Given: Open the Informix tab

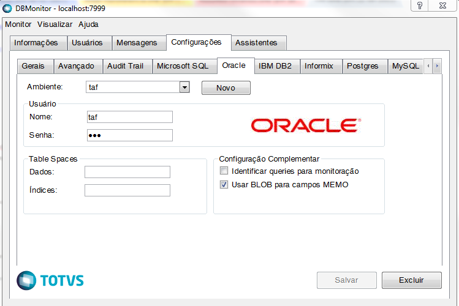Looking at the screenshot, I should pyautogui.click(x=321, y=66).
